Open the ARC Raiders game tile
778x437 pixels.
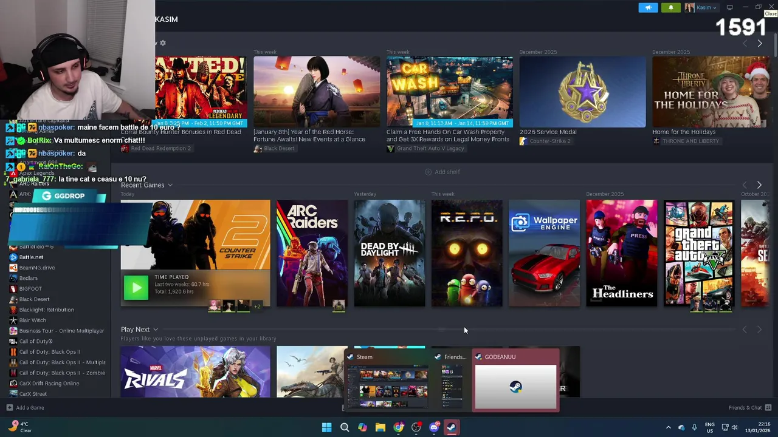point(312,253)
